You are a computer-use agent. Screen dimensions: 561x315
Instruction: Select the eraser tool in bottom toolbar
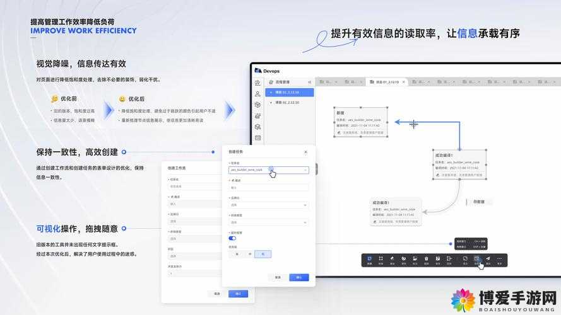point(392,260)
